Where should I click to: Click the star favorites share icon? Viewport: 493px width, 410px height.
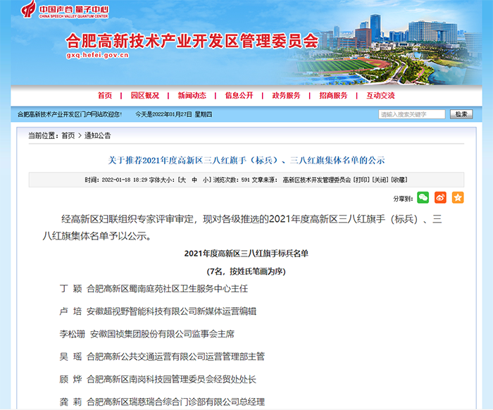point(458,198)
